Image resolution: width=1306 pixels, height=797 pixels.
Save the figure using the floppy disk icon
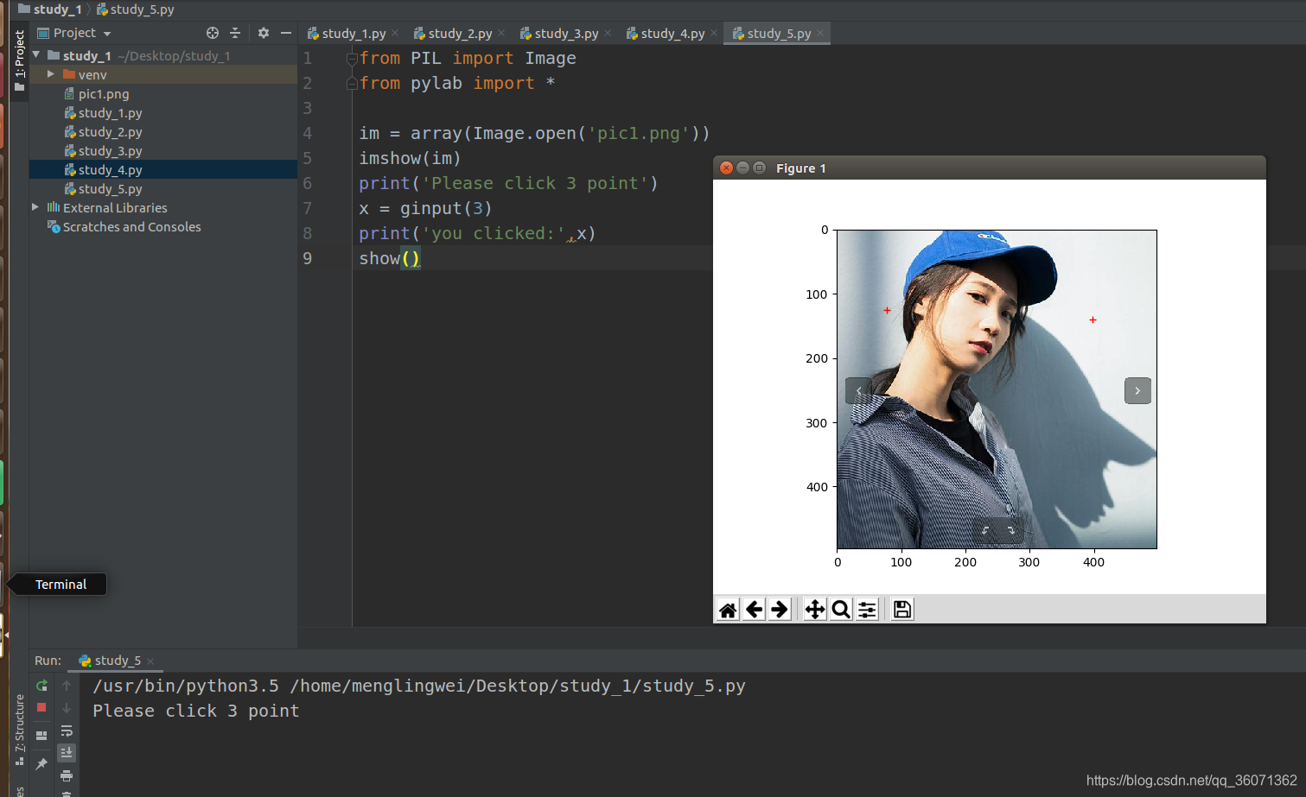(x=901, y=609)
